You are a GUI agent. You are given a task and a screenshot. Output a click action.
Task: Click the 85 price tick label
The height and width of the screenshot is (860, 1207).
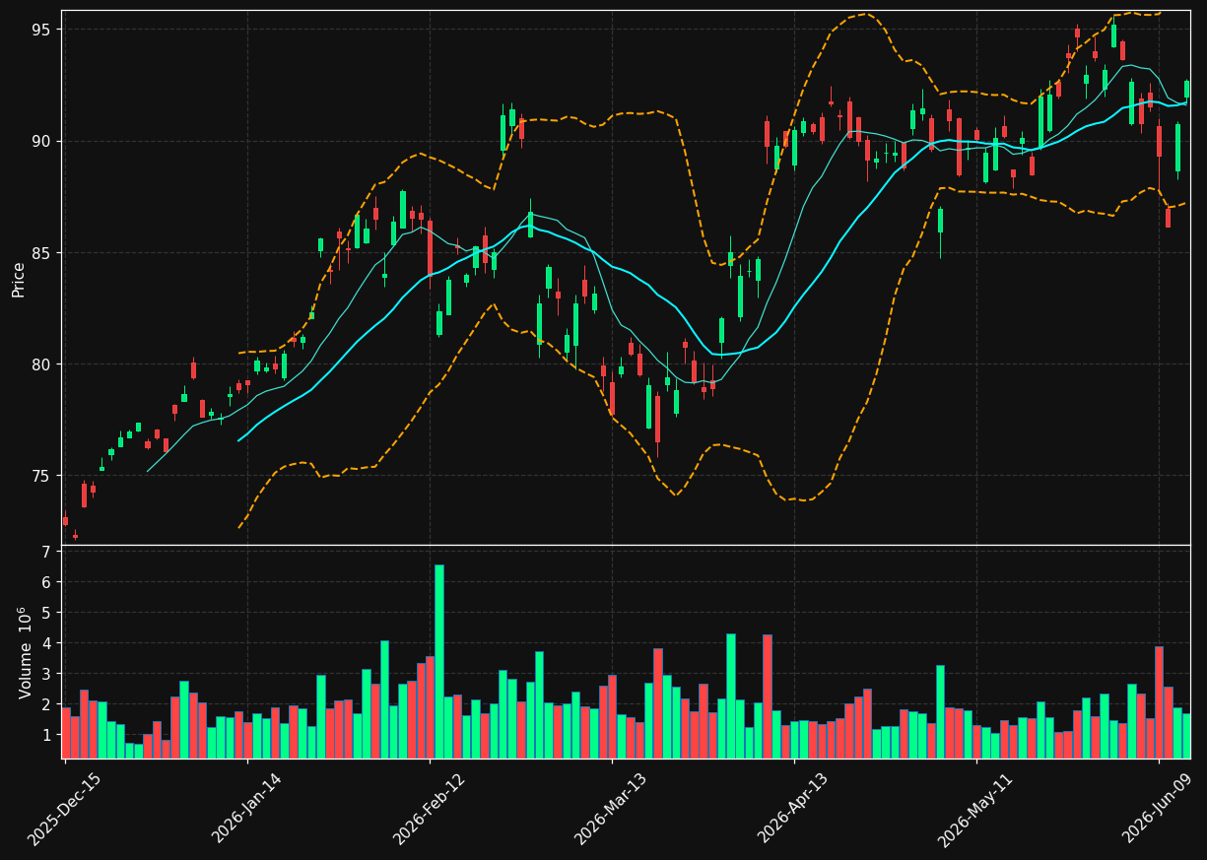pyautogui.click(x=40, y=253)
